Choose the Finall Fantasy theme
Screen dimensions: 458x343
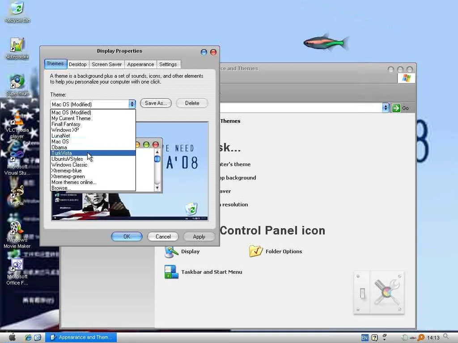click(93, 124)
